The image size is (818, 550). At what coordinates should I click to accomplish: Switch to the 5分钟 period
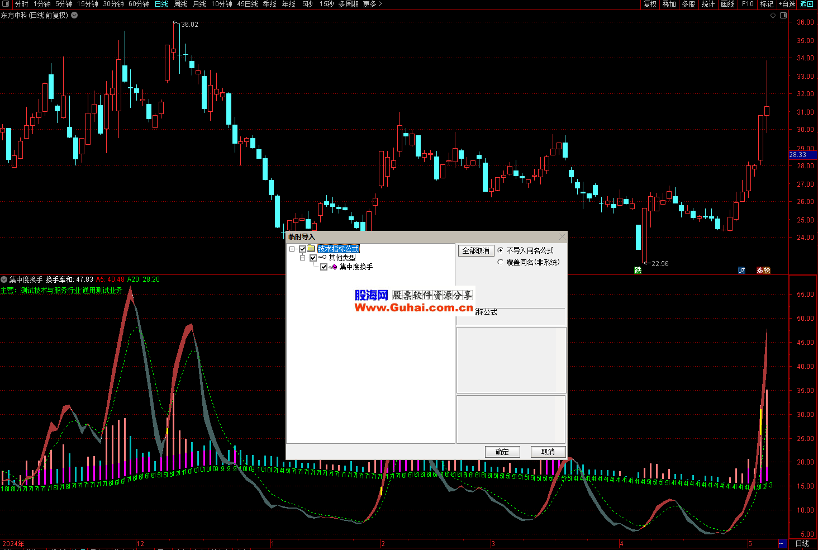[x=64, y=4]
